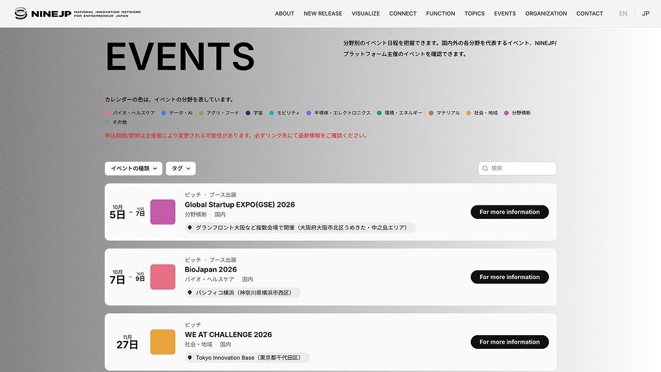Click the グランフロント大阪 venue label
Image resolution: width=661 pixels, height=372 pixels.
click(301, 228)
